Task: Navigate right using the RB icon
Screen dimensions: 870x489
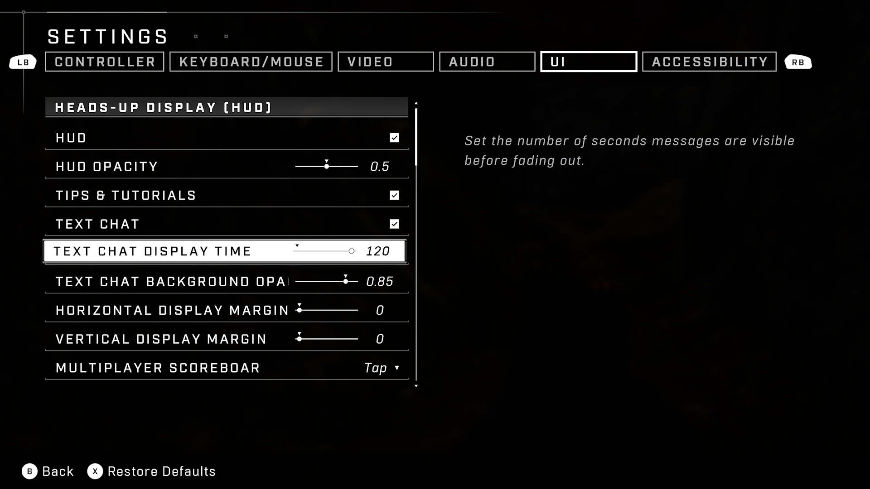Action: click(x=798, y=62)
